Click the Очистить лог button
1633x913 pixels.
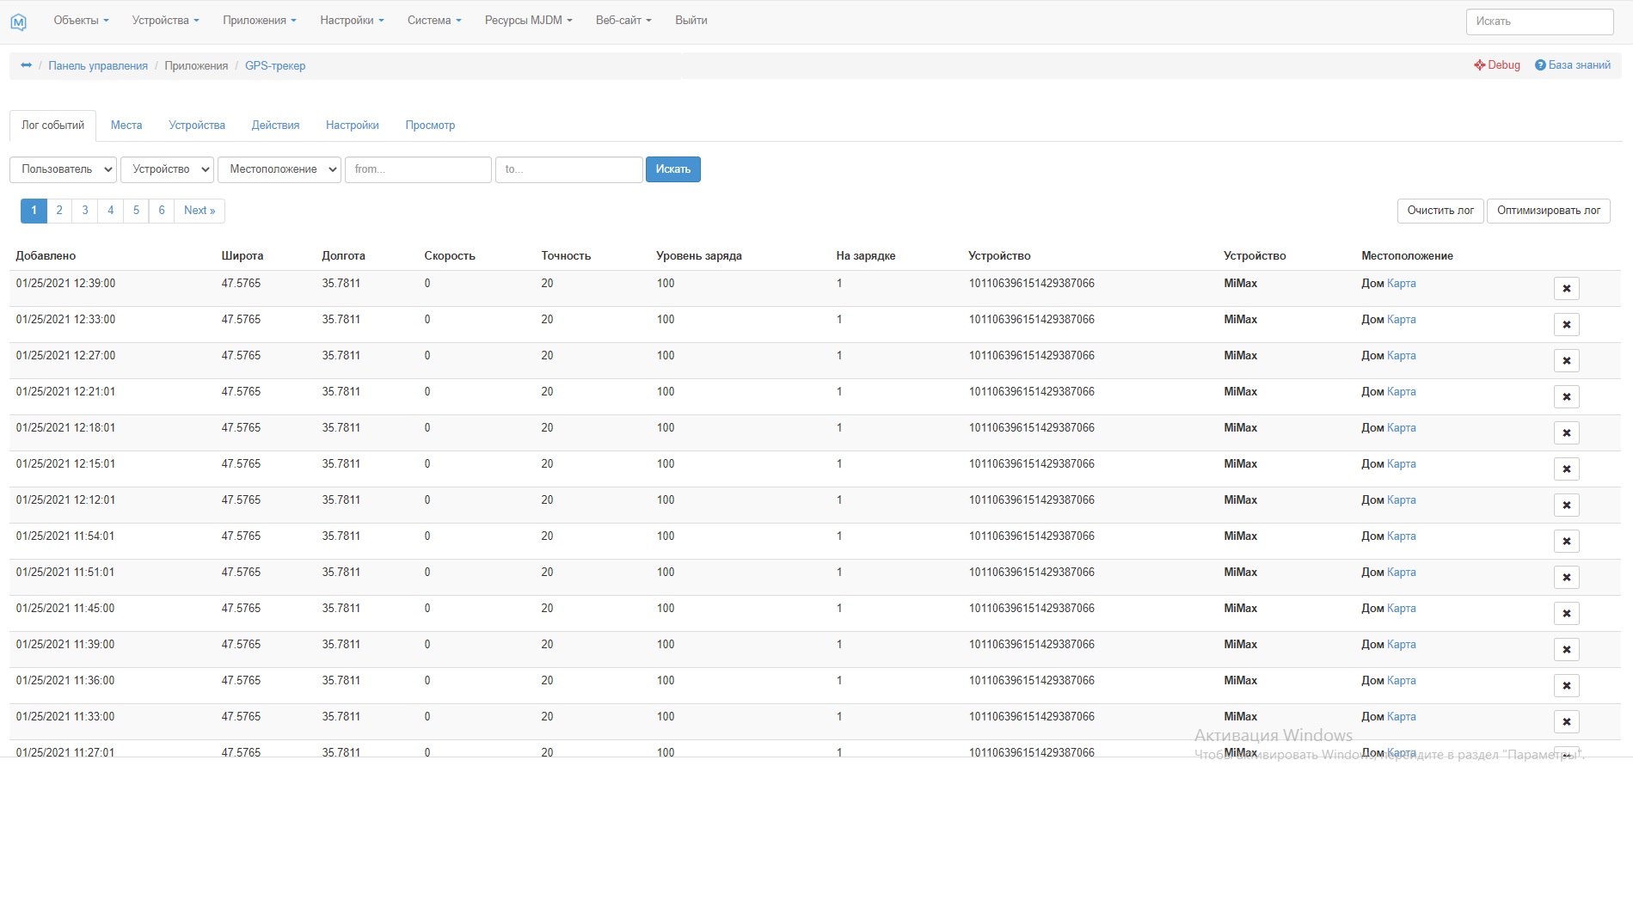pos(1440,211)
